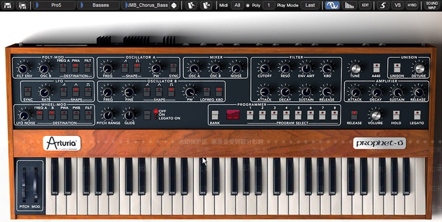The width and height of the screenshot is (442, 222).
Task: Click the import preset icon
Action: [191, 5]
